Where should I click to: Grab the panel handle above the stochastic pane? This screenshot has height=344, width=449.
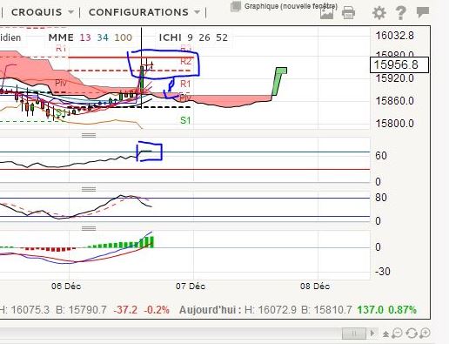89,189
